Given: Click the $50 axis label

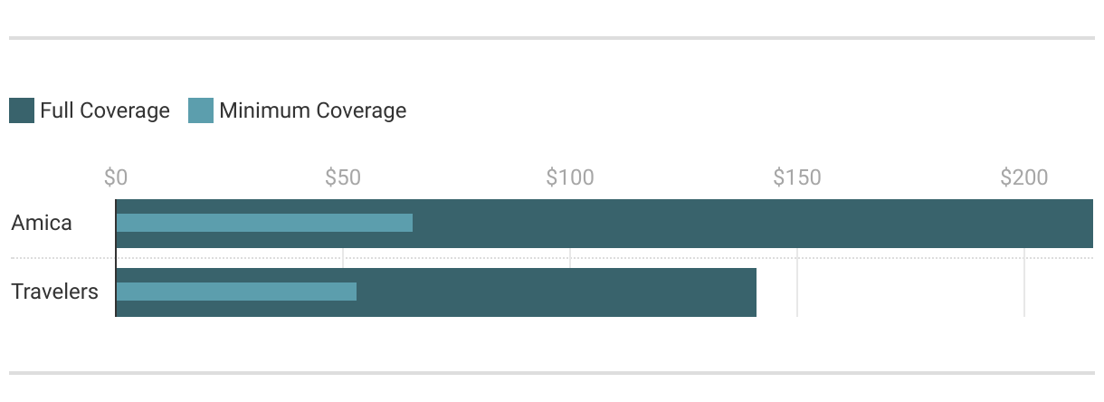Looking at the screenshot, I should coord(343,177).
